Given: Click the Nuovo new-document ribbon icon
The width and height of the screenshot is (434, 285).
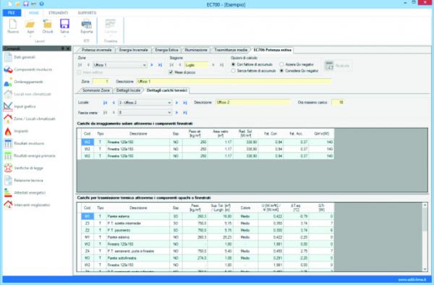Looking at the screenshot, I should pyautogui.click(x=13, y=24).
